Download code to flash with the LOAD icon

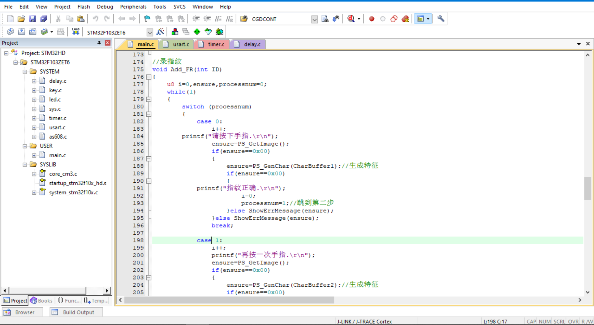pos(76,32)
